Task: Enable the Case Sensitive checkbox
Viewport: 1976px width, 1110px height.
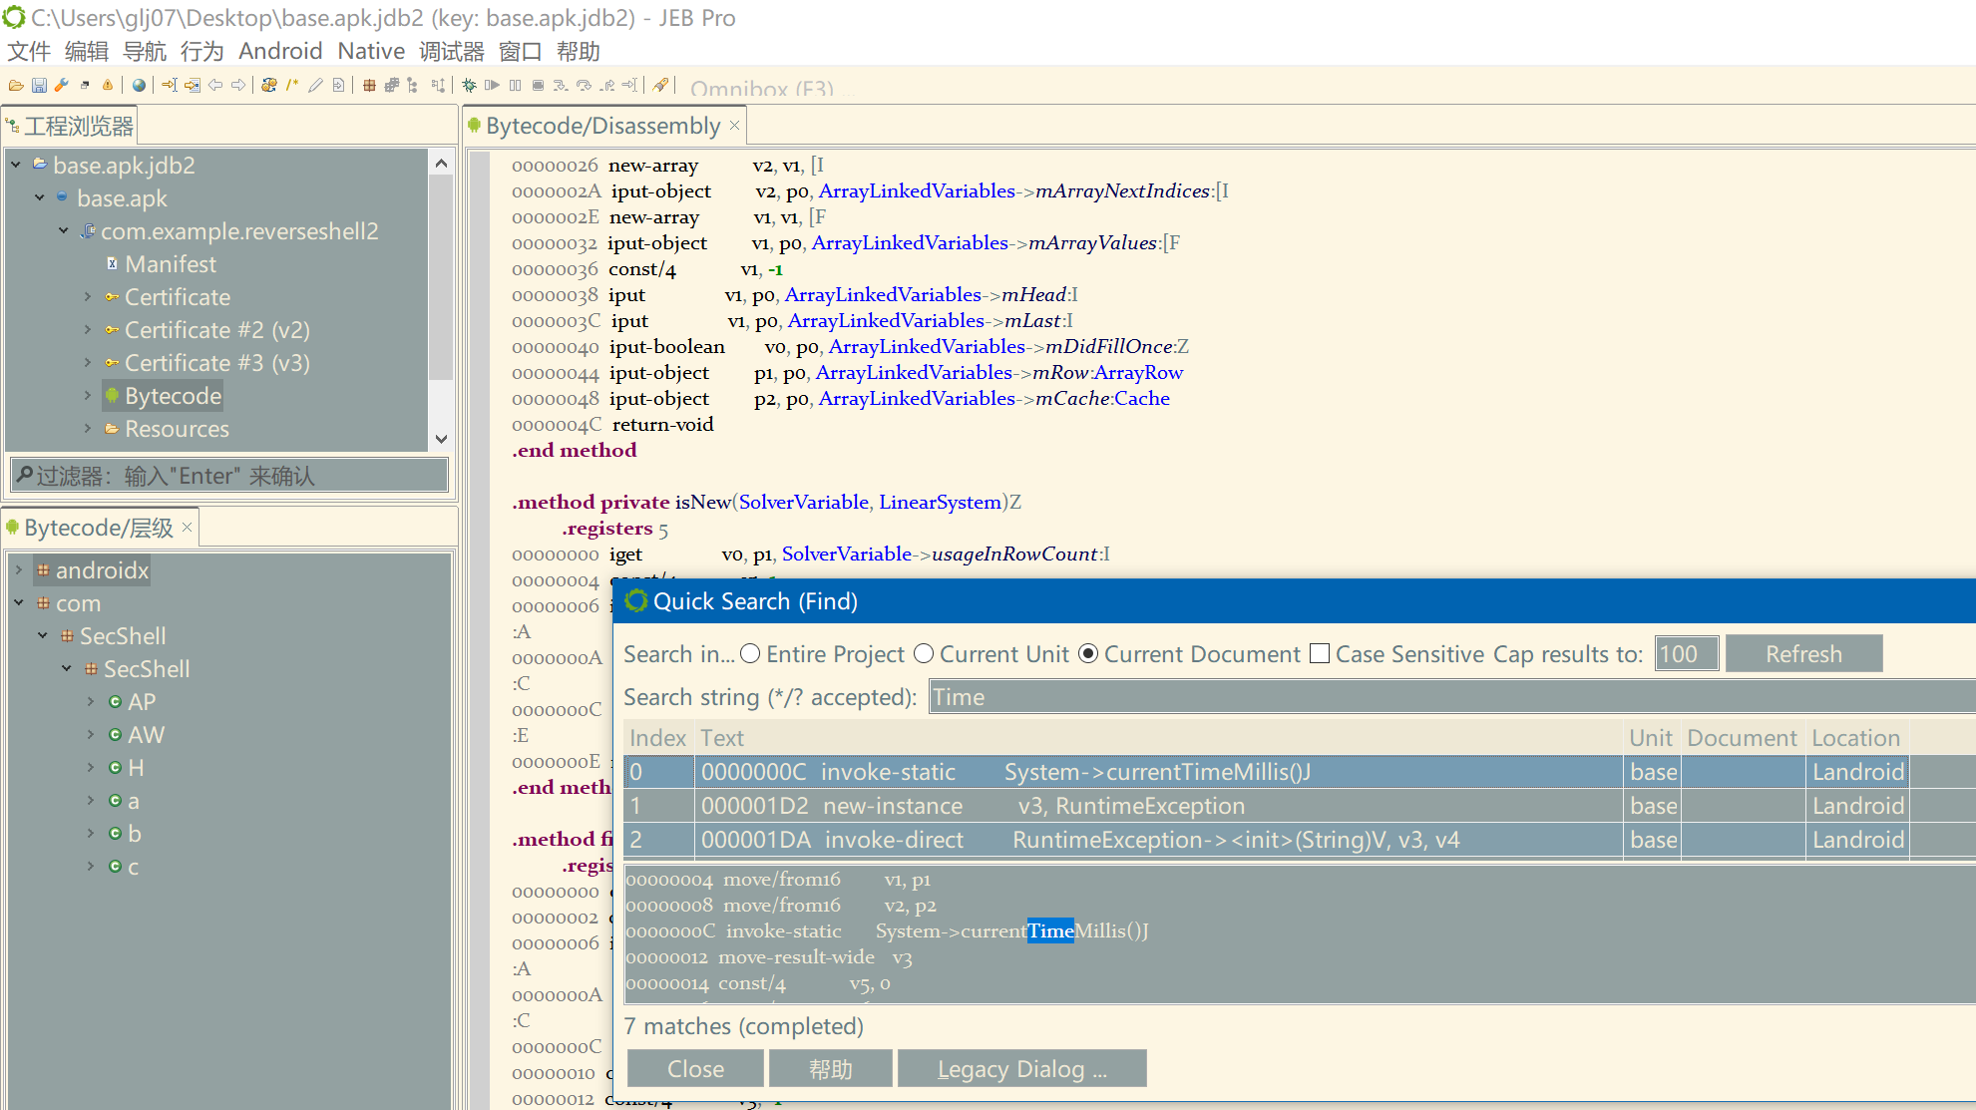Action: tap(1320, 653)
